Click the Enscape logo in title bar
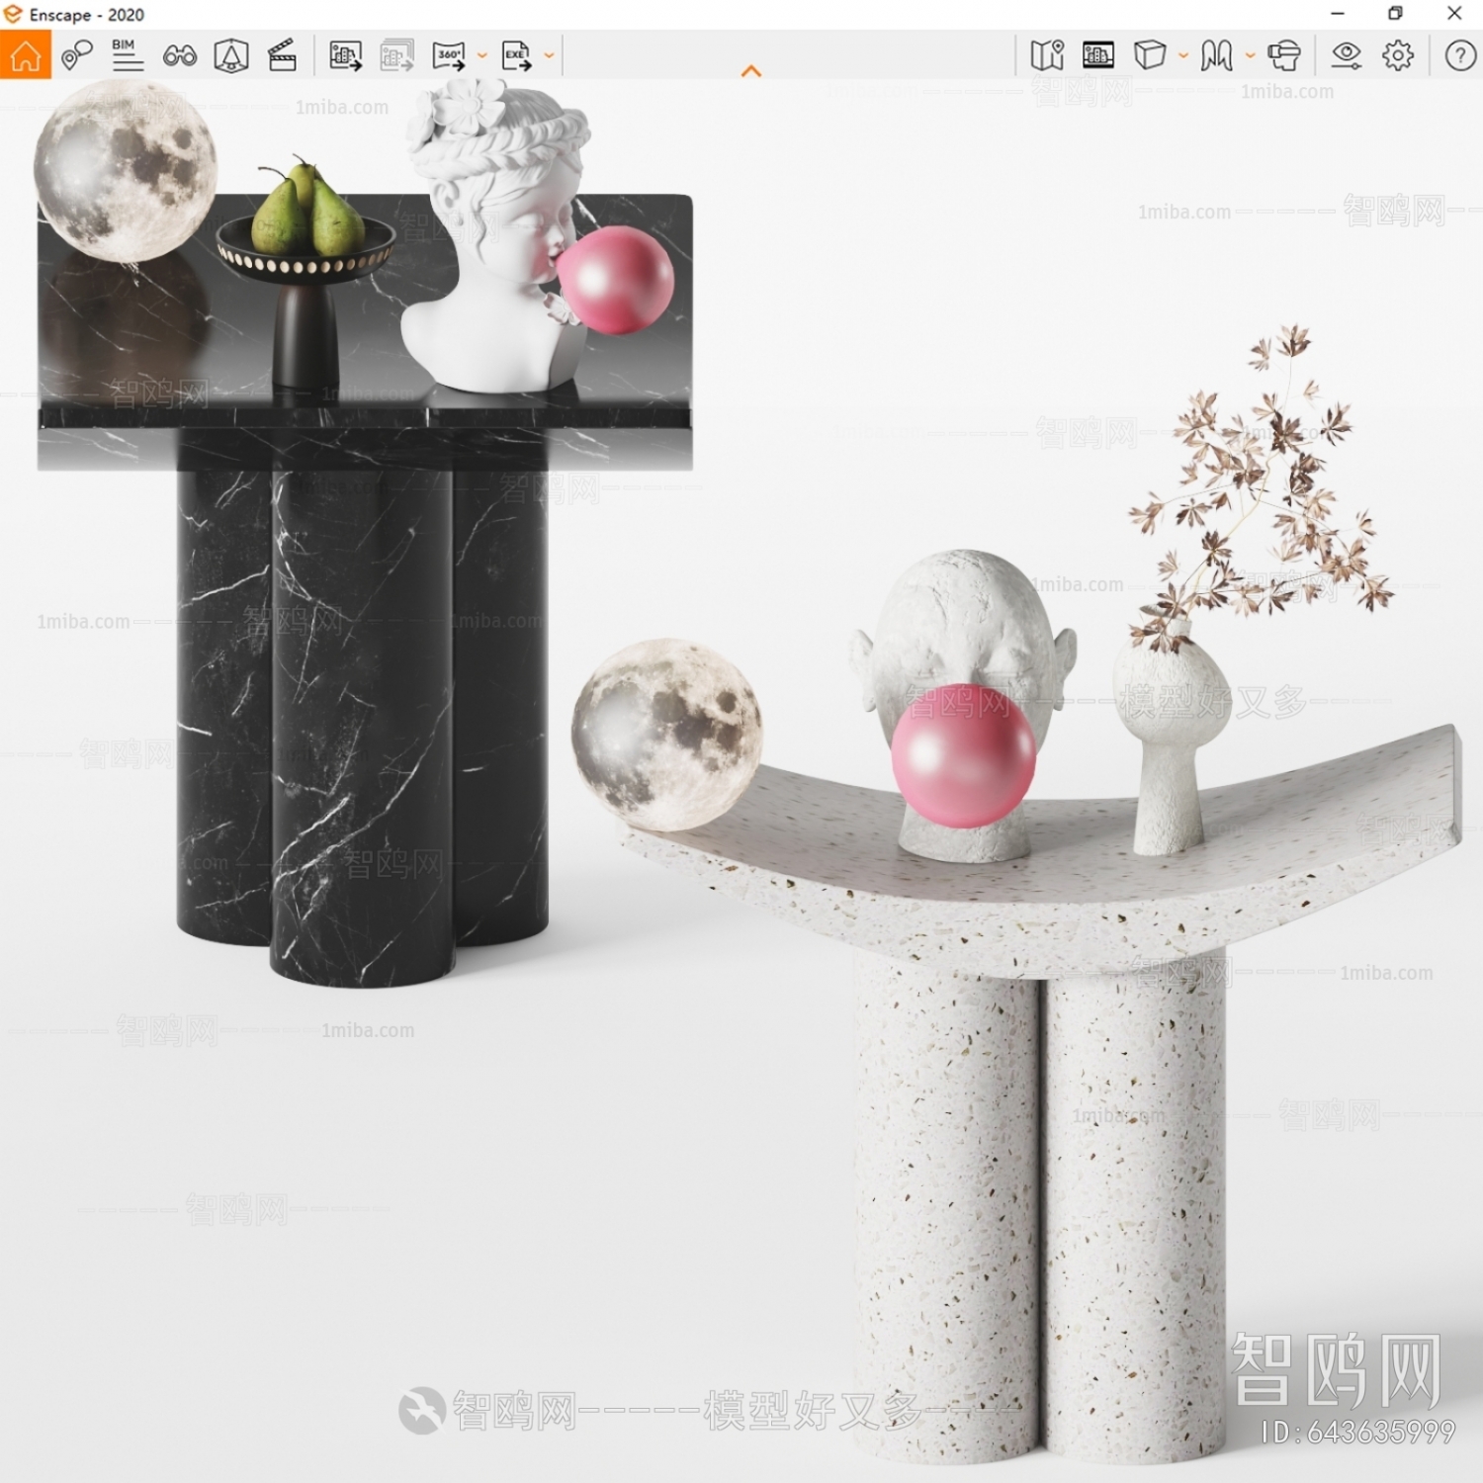Image resolution: width=1483 pixels, height=1483 pixels. [13, 14]
